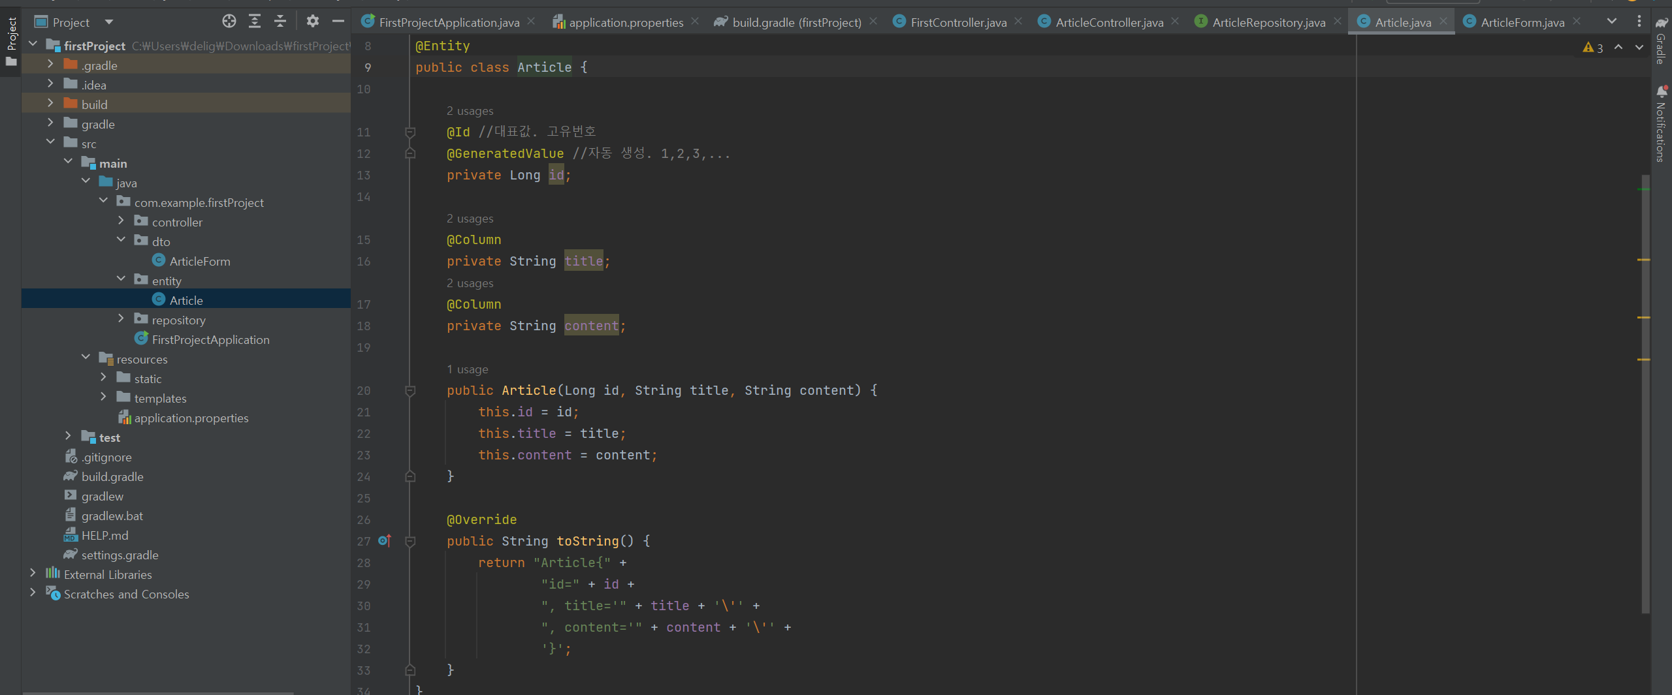Click the '1 usage' hint above constructor

pyautogui.click(x=467, y=369)
